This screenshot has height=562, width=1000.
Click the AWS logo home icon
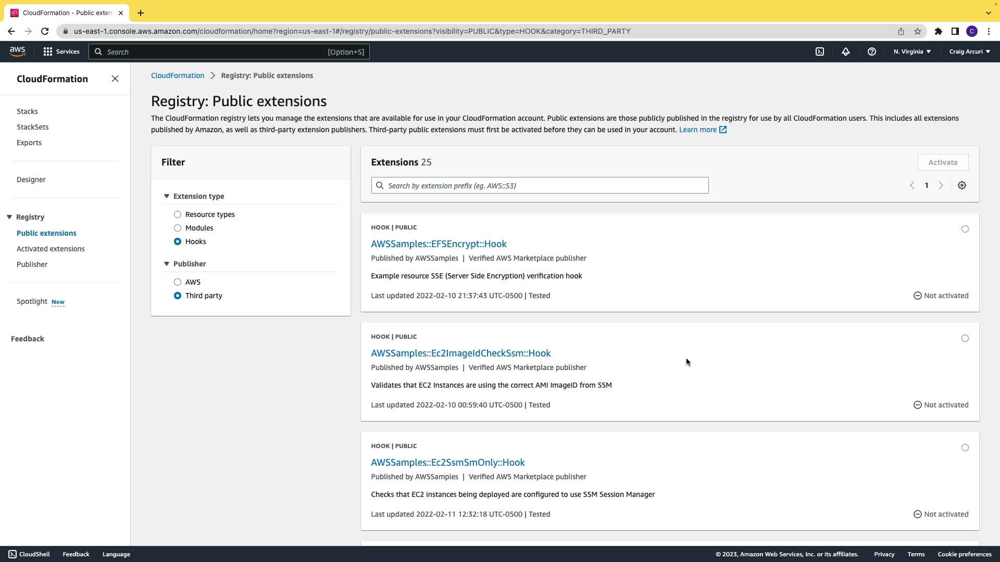coord(17,51)
